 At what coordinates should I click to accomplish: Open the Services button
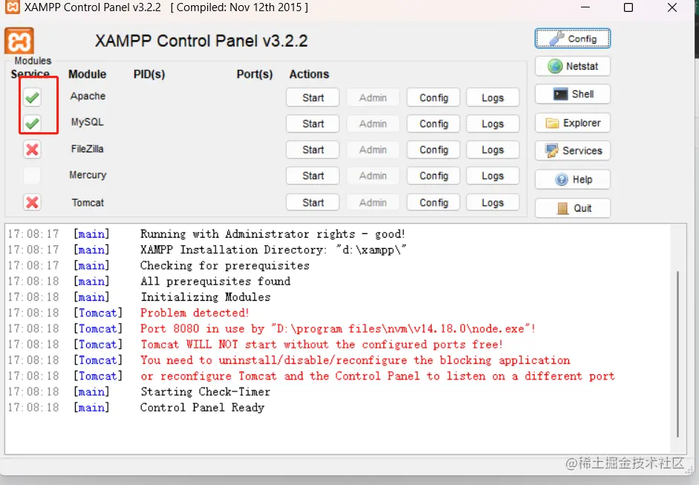coord(573,151)
